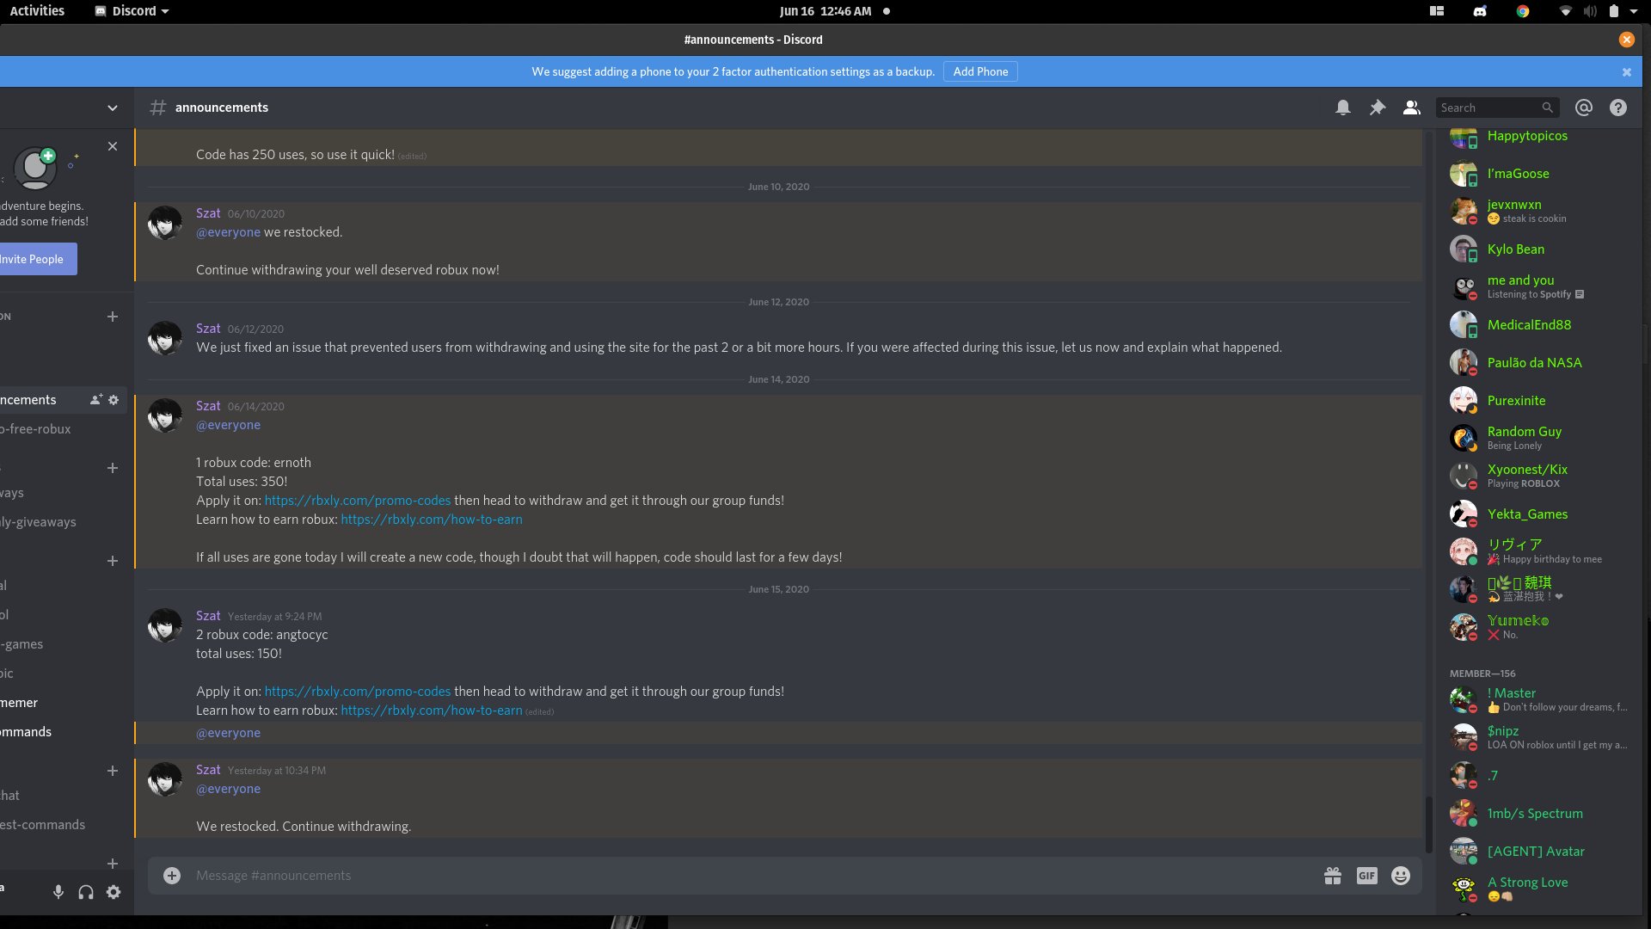The image size is (1651, 929).
Task: Edit announcements channel settings gear
Action: (114, 400)
